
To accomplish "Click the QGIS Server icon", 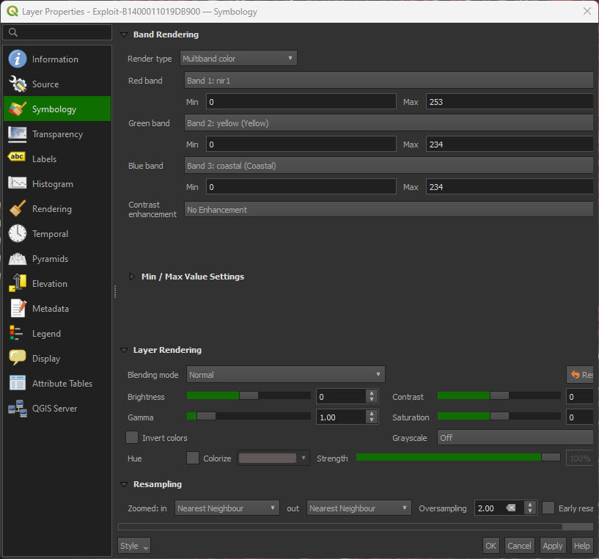I will coord(18,409).
